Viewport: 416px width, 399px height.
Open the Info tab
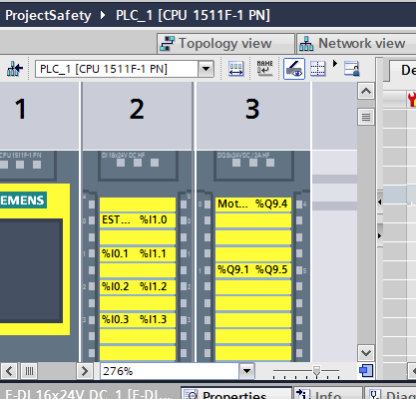click(x=328, y=393)
